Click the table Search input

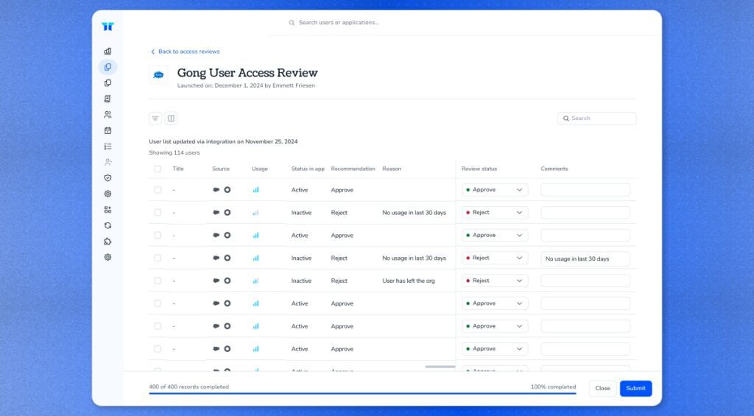(x=596, y=119)
